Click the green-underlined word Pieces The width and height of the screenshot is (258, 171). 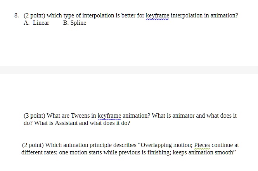pyautogui.click(x=202, y=145)
